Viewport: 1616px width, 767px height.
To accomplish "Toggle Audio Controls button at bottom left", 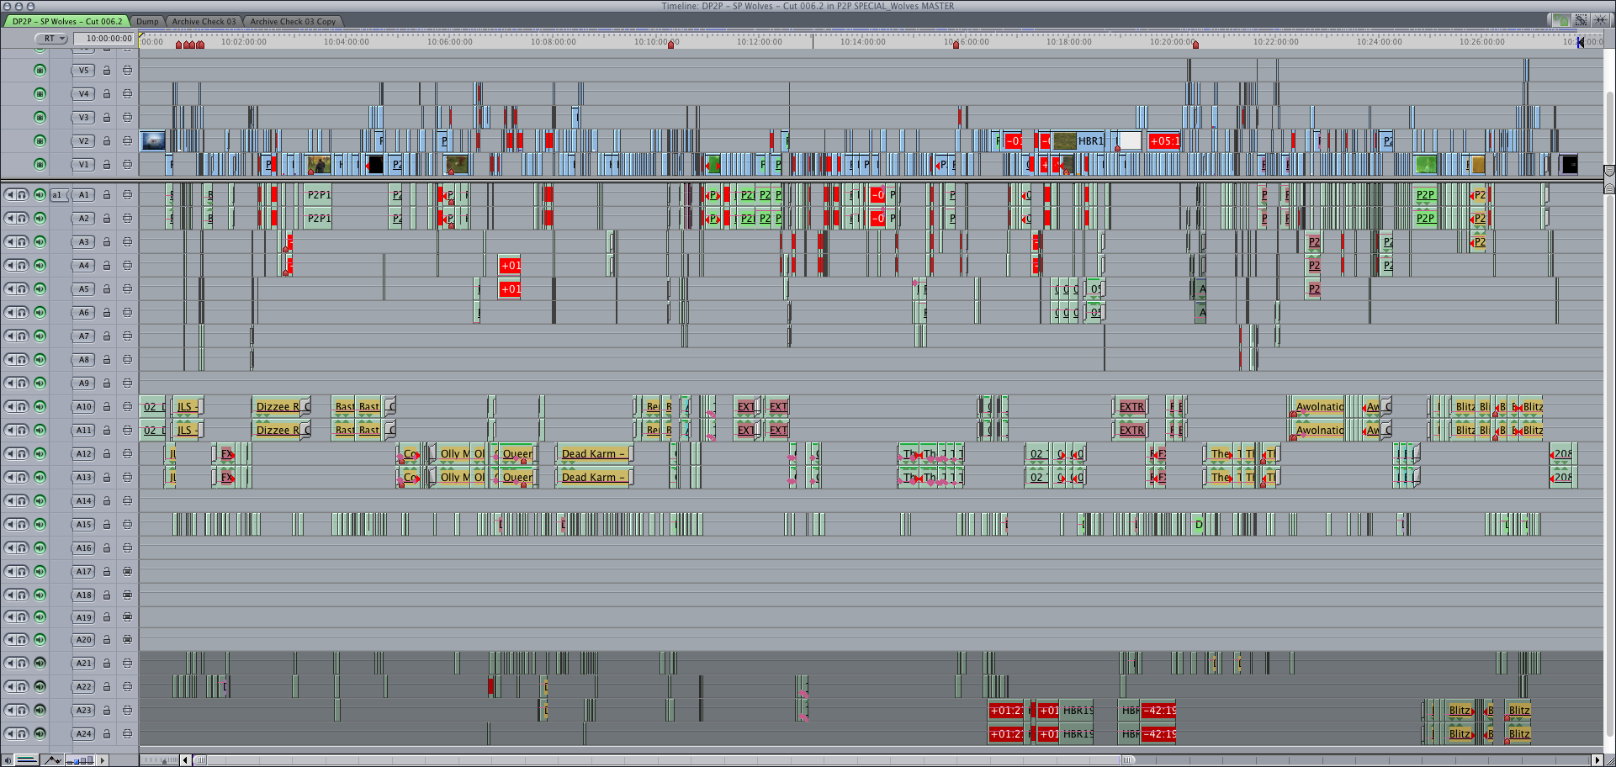I will tap(7, 760).
